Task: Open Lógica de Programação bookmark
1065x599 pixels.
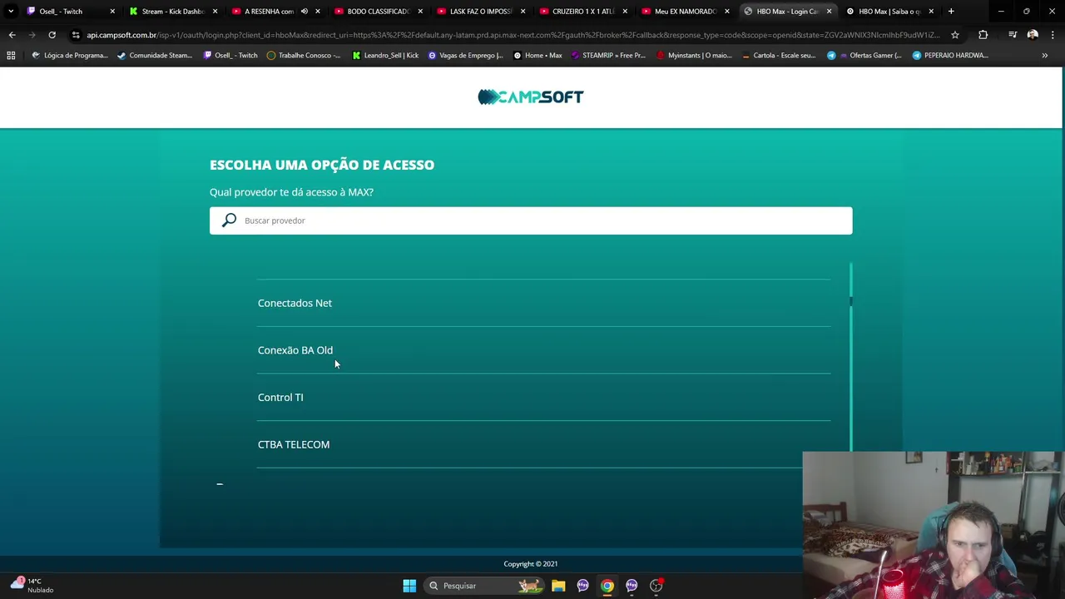Action: tap(70, 55)
